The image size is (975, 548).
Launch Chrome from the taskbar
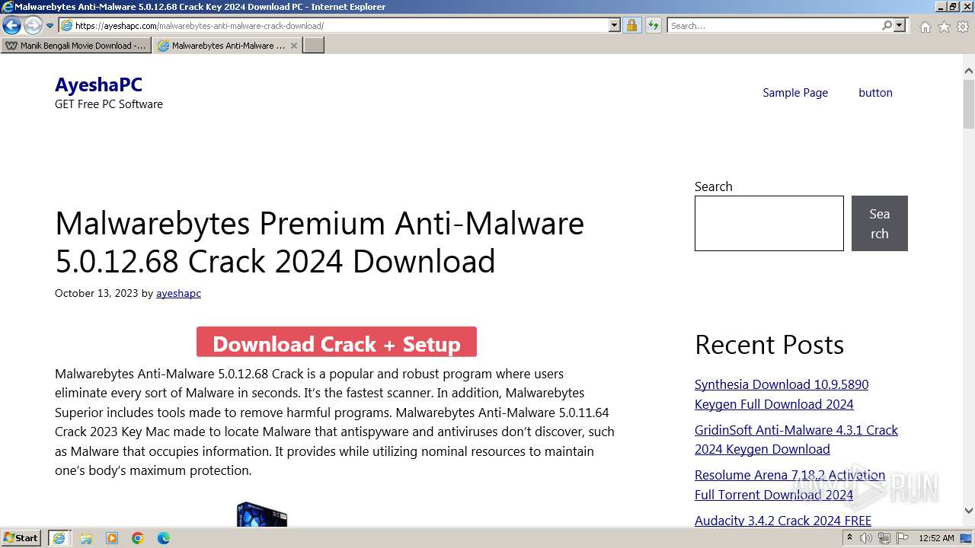tap(138, 538)
